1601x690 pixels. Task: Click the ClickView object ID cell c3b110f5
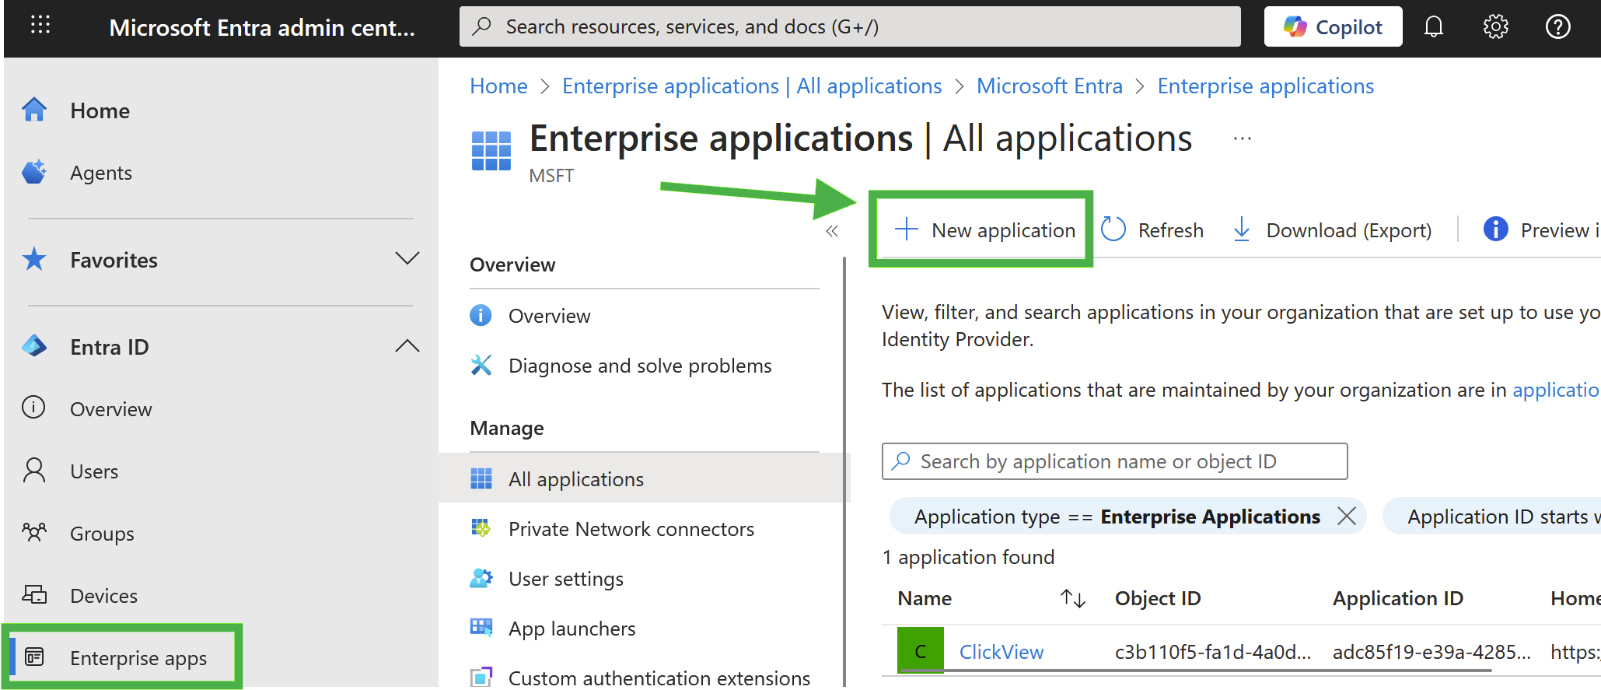1213,652
